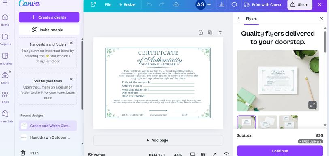
Task: Open the Trash folder
Action: [x=30, y=153]
